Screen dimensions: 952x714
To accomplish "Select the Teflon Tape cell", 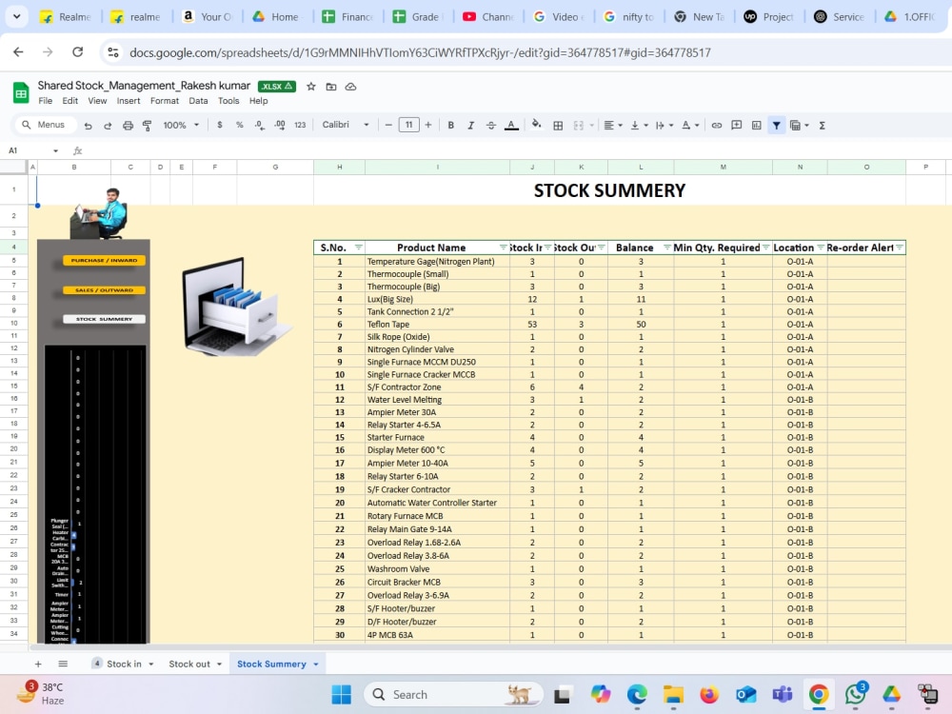I will click(x=437, y=325).
